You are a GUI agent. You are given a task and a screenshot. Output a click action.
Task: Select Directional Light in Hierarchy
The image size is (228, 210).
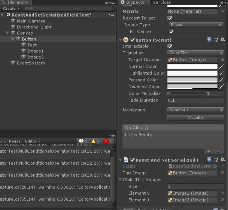point(34,27)
